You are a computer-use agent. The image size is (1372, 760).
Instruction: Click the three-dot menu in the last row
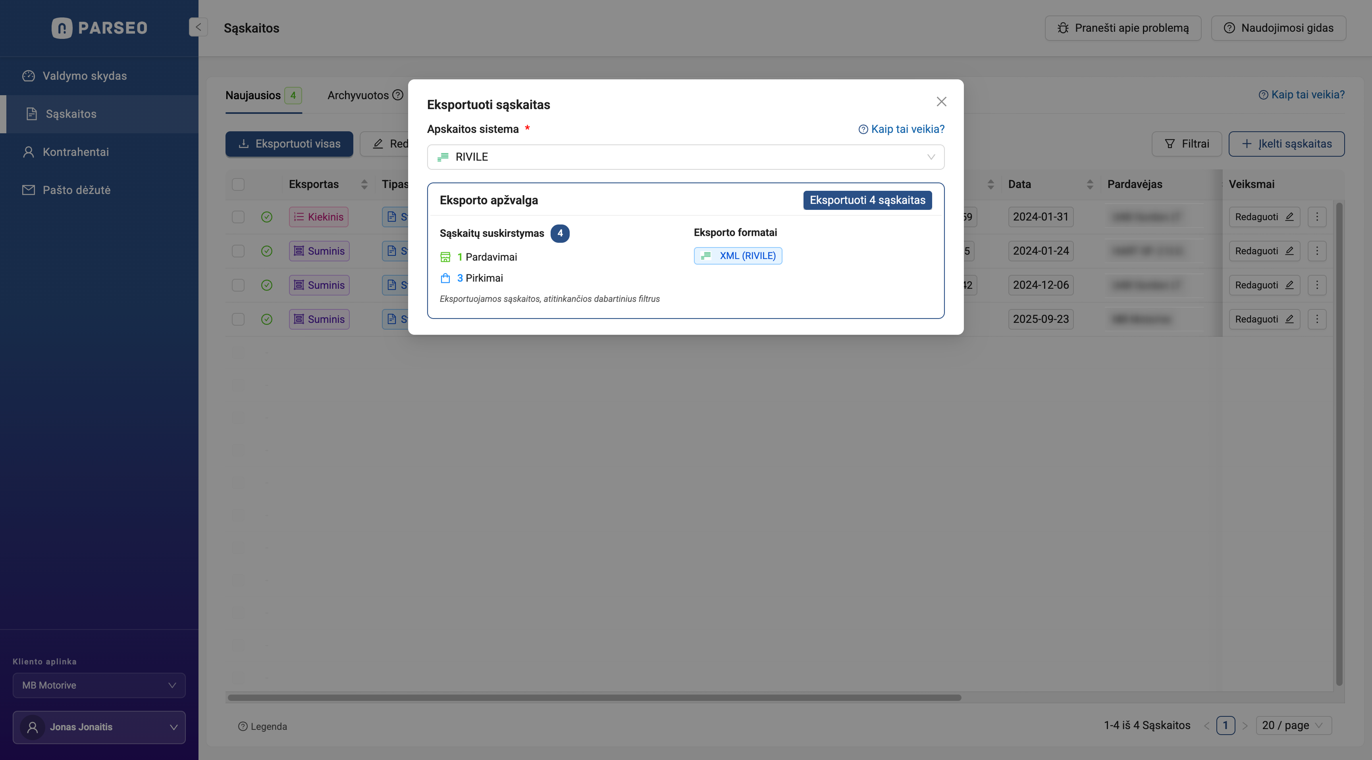(x=1316, y=319)
